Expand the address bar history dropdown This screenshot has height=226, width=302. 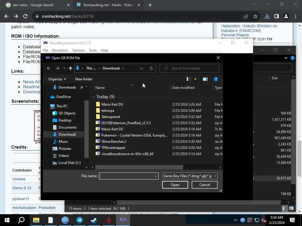pos(142,68)
